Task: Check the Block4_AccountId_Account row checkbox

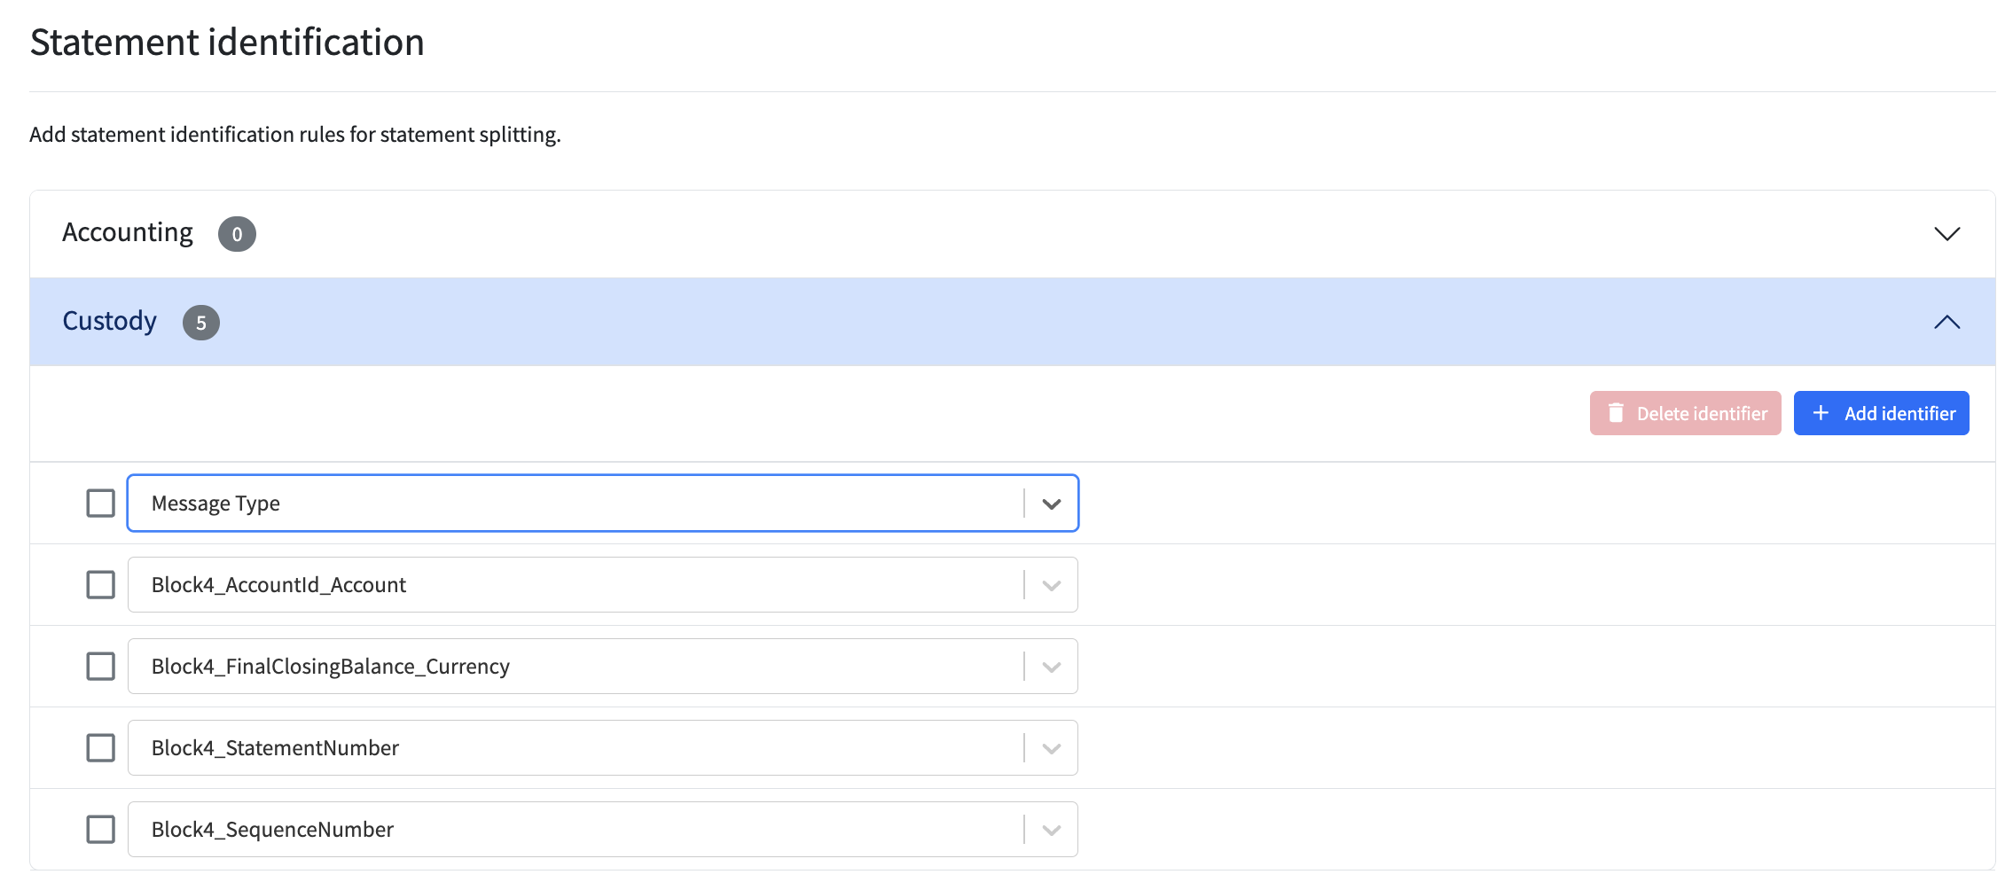Action: point(101,585)
